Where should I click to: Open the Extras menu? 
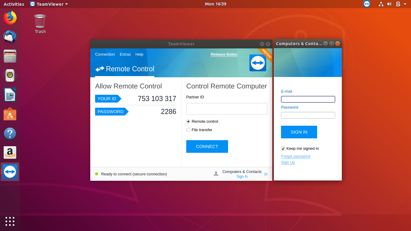click(125, 54)
